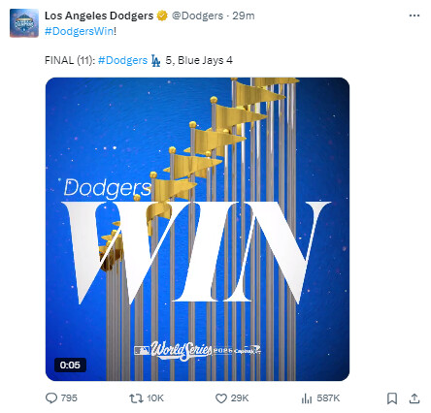Viewport: 431px width, 413px height.
Task: Play the Dodgers WIN video
Action: point(197,229)
